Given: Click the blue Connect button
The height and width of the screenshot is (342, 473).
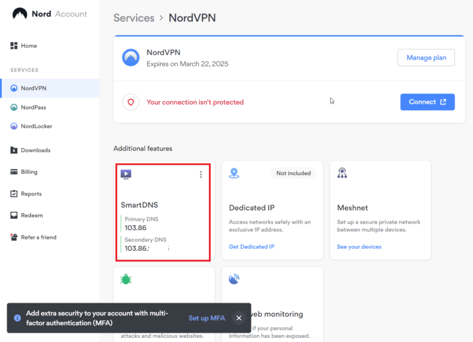Looking at the screenshot, I should point(427,102).
